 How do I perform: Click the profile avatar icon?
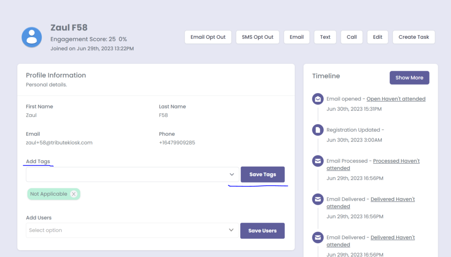pyautogui.click(x=32, y=37)
